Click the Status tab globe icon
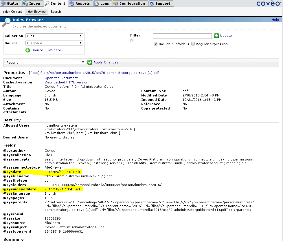283x241 pixels. coord(4,3)
